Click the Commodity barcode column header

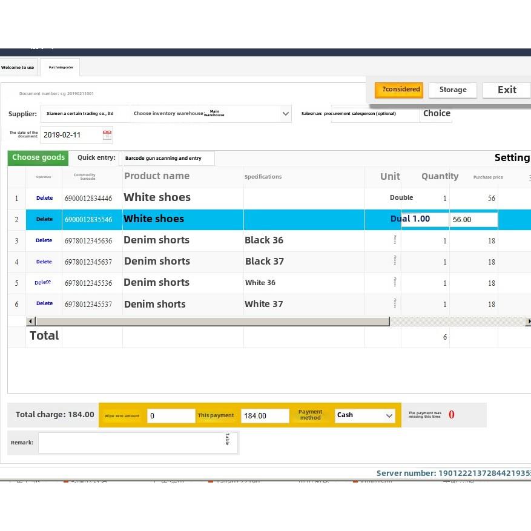coord(84,177)
